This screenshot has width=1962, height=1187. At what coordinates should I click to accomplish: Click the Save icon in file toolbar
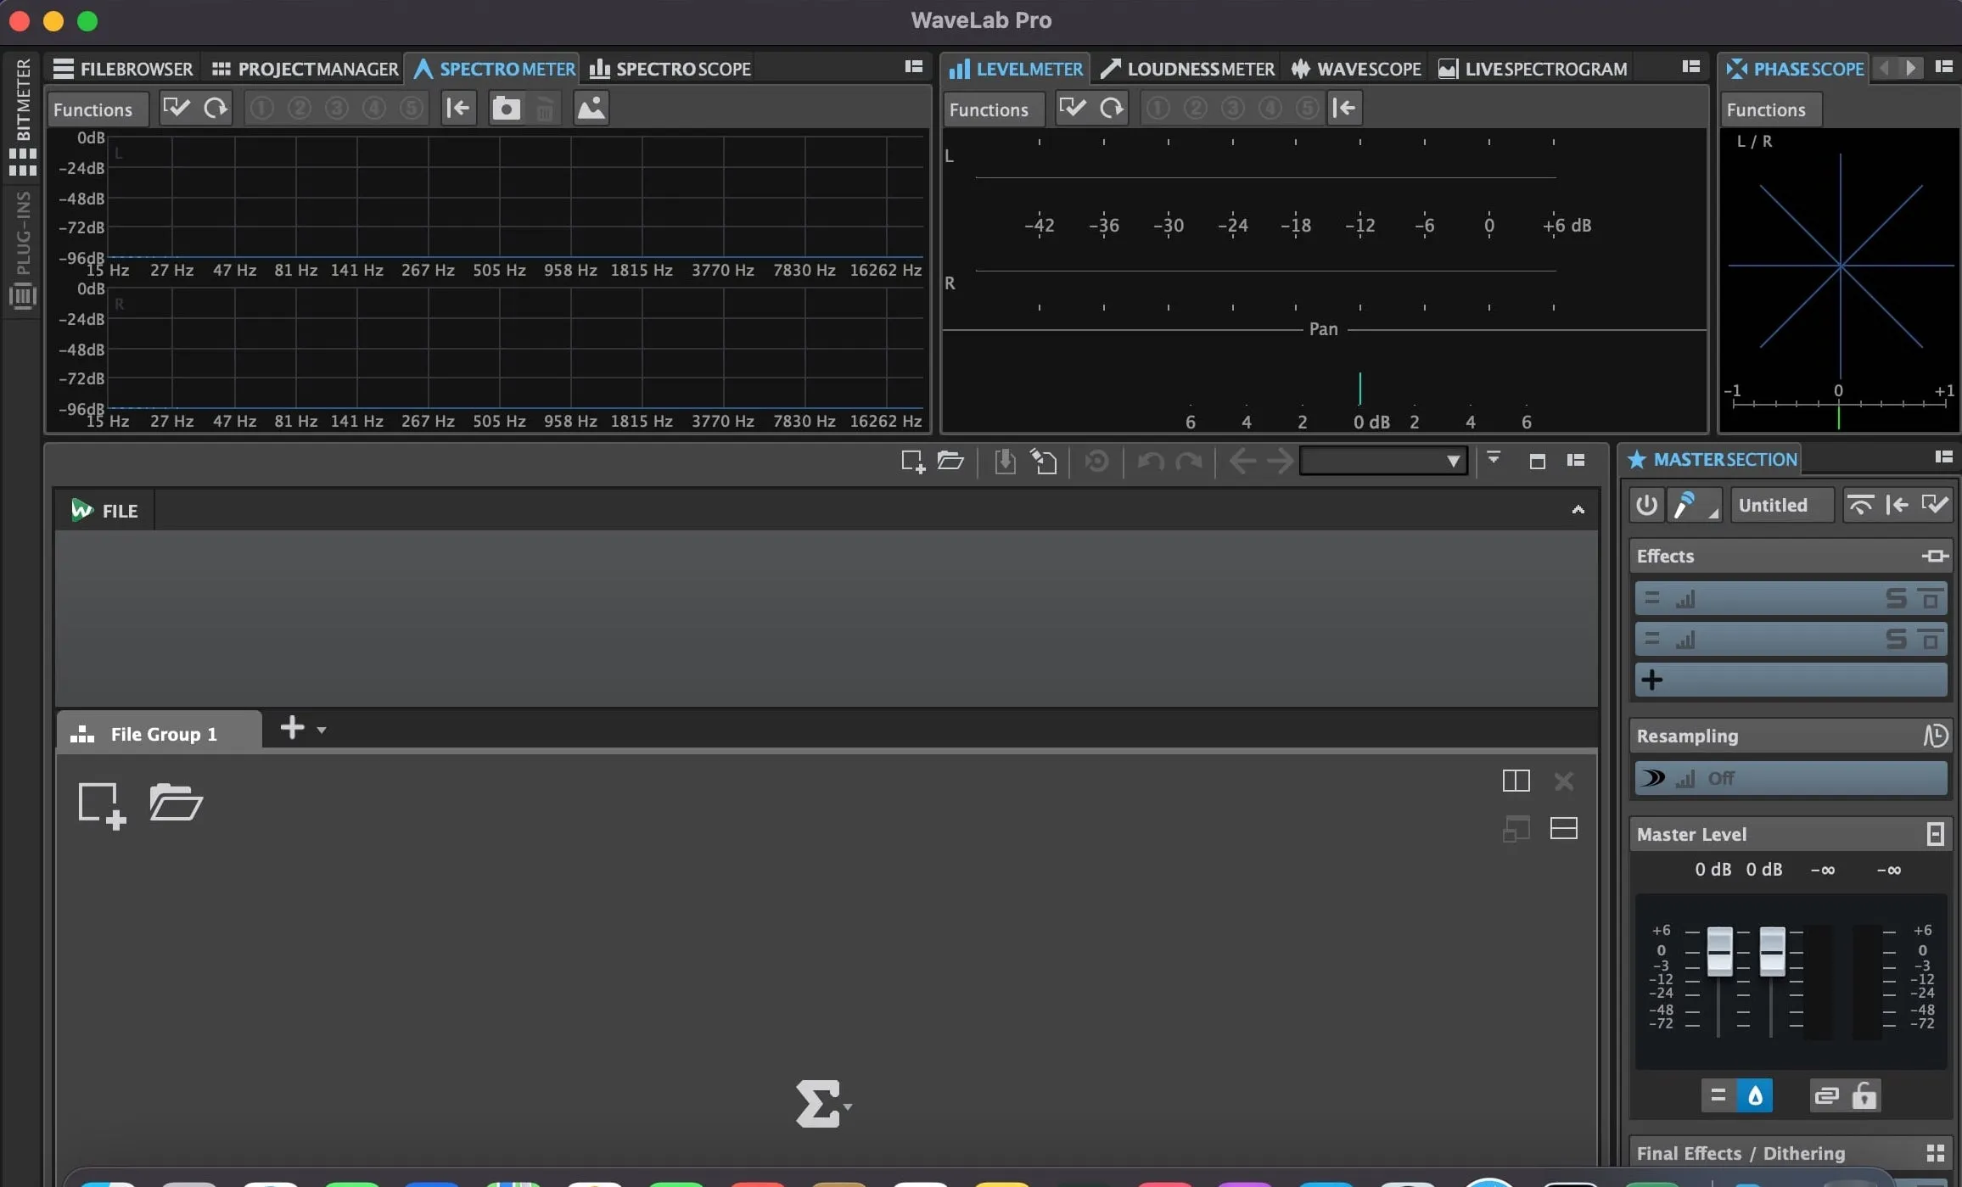tap(1005, 461)
